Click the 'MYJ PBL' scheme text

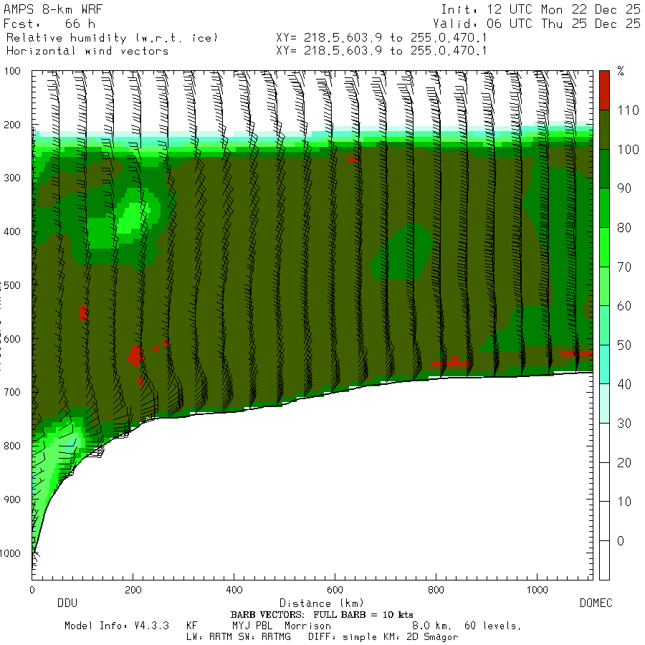[x=252, y=626]
